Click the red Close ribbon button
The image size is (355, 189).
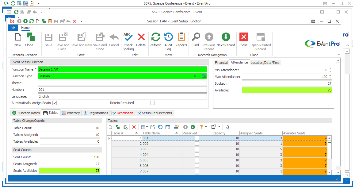(243, 40)
